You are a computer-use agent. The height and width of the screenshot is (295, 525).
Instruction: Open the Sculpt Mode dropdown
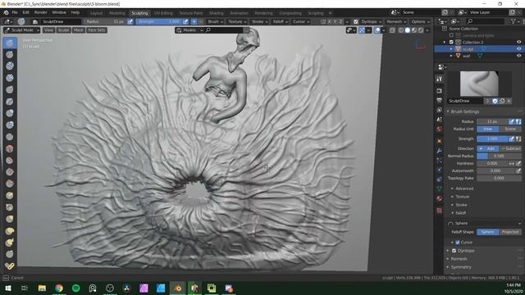pos(21,30)
